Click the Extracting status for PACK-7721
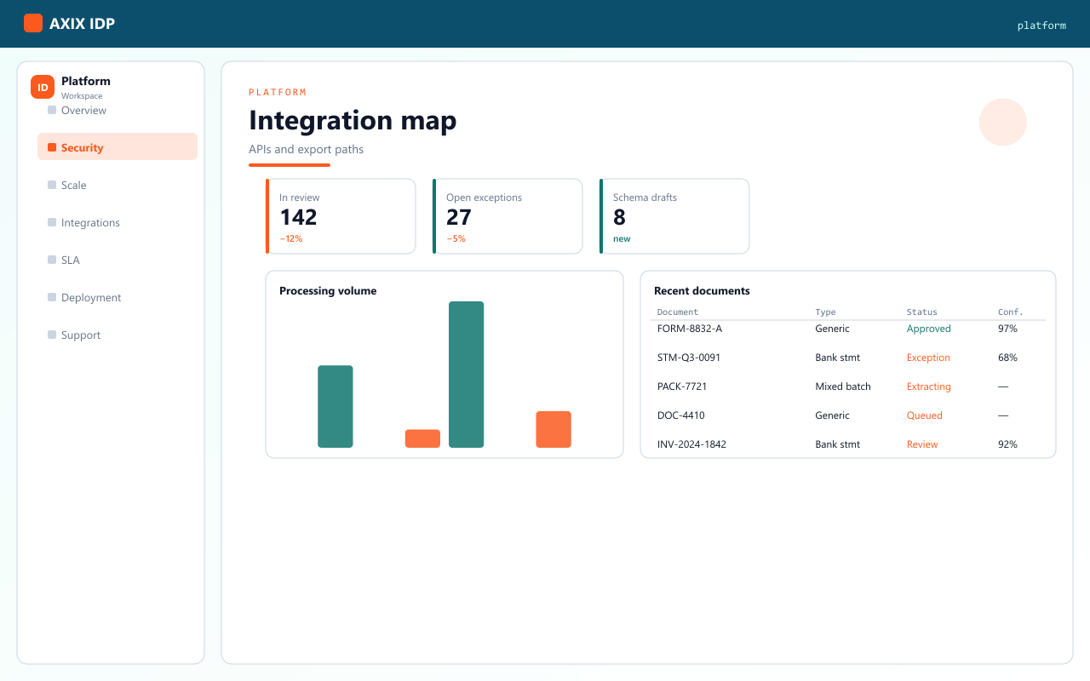The image size is (1090, 681). [x=929, y=386]
